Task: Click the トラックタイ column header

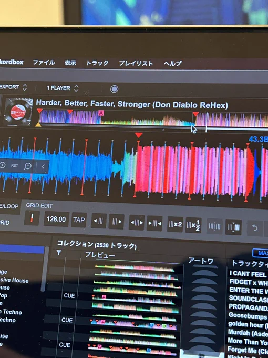Action: [x=250, y=264]
